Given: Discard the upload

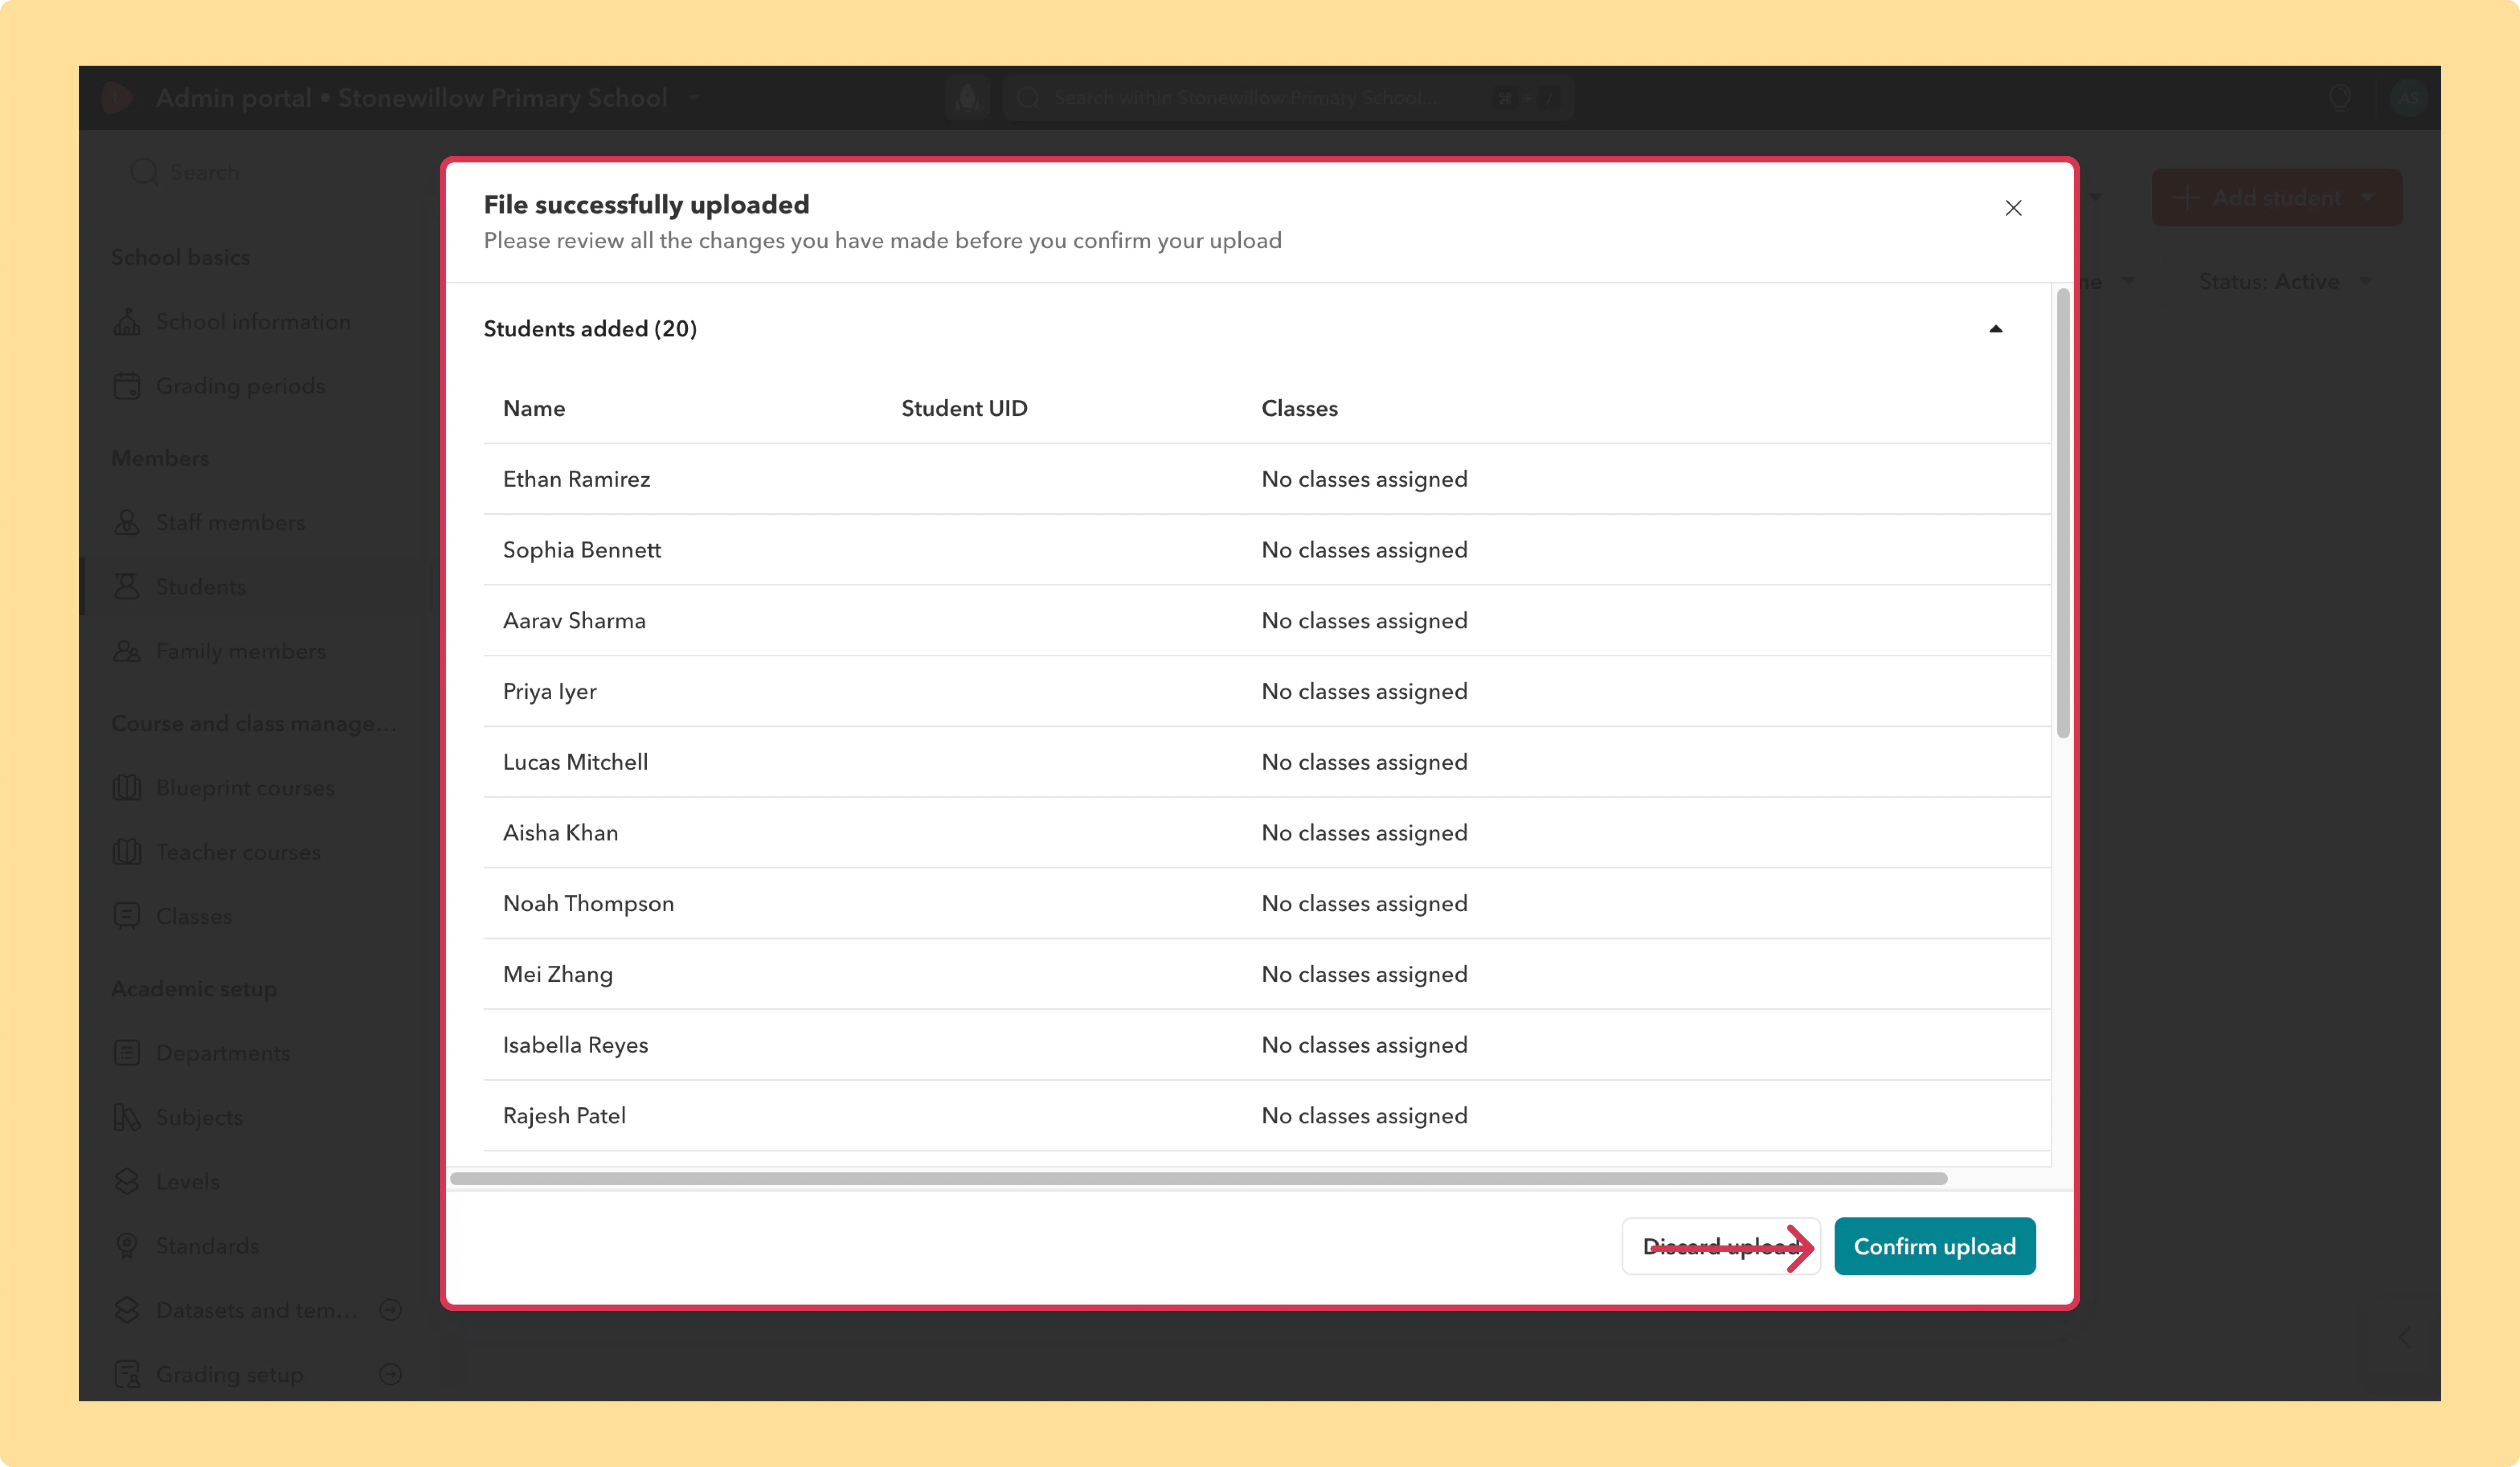Looking at the screenshot, I should 1720,1246.
